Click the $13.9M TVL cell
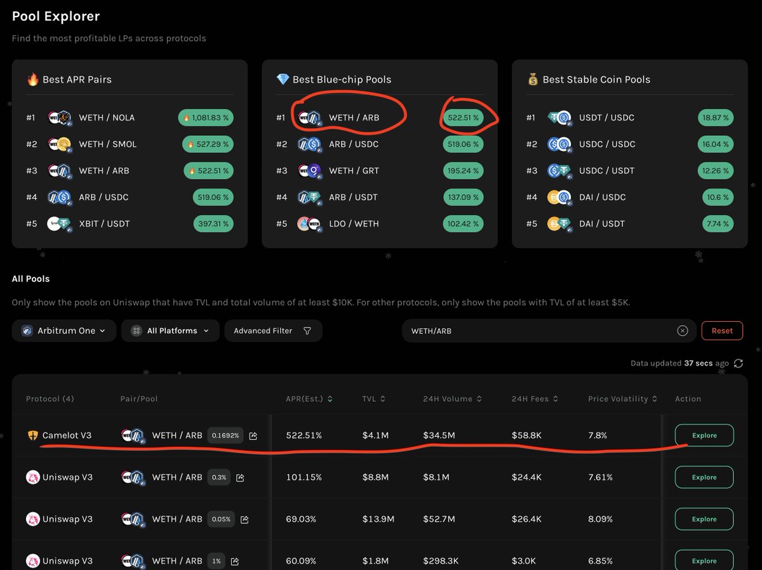The height and width of the screenshot is (570, 762). point(378,519)
